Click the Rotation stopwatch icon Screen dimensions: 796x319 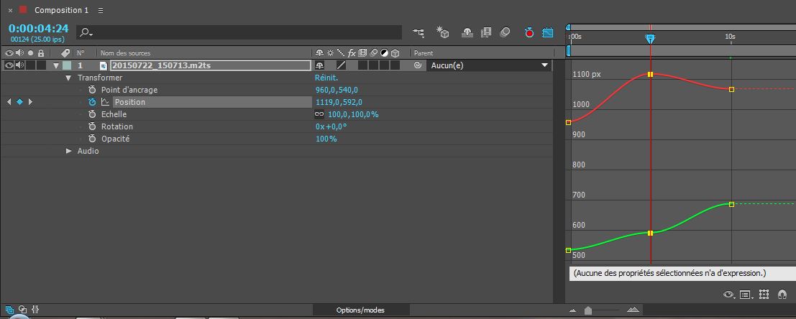[x=92, y=126]
